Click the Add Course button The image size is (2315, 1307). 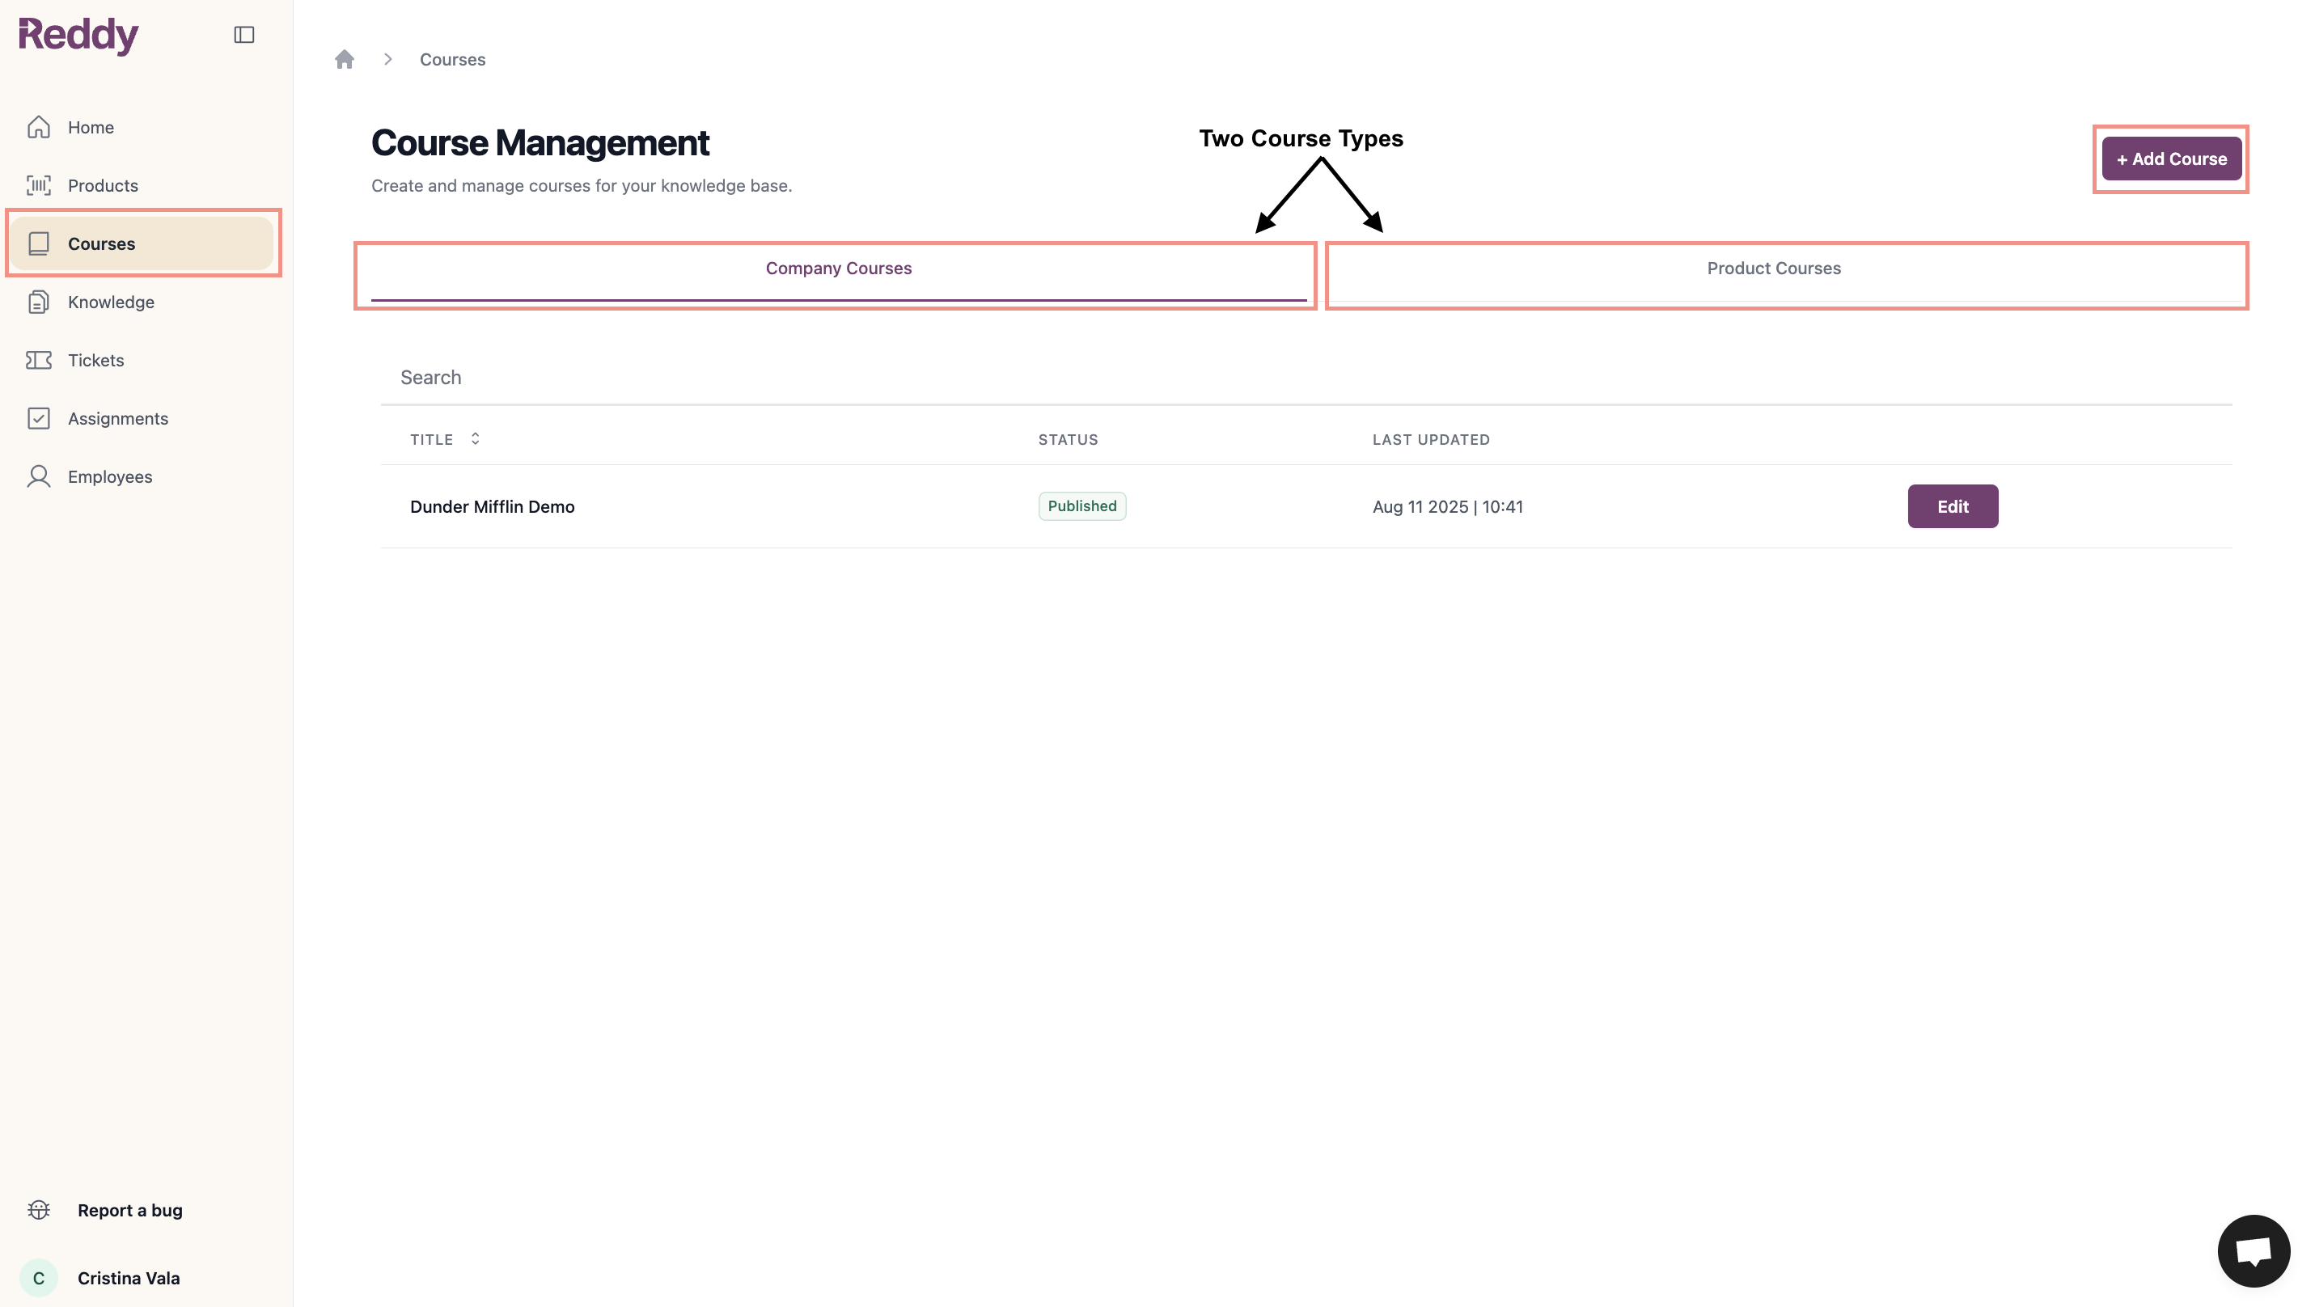coord(2170,158)
